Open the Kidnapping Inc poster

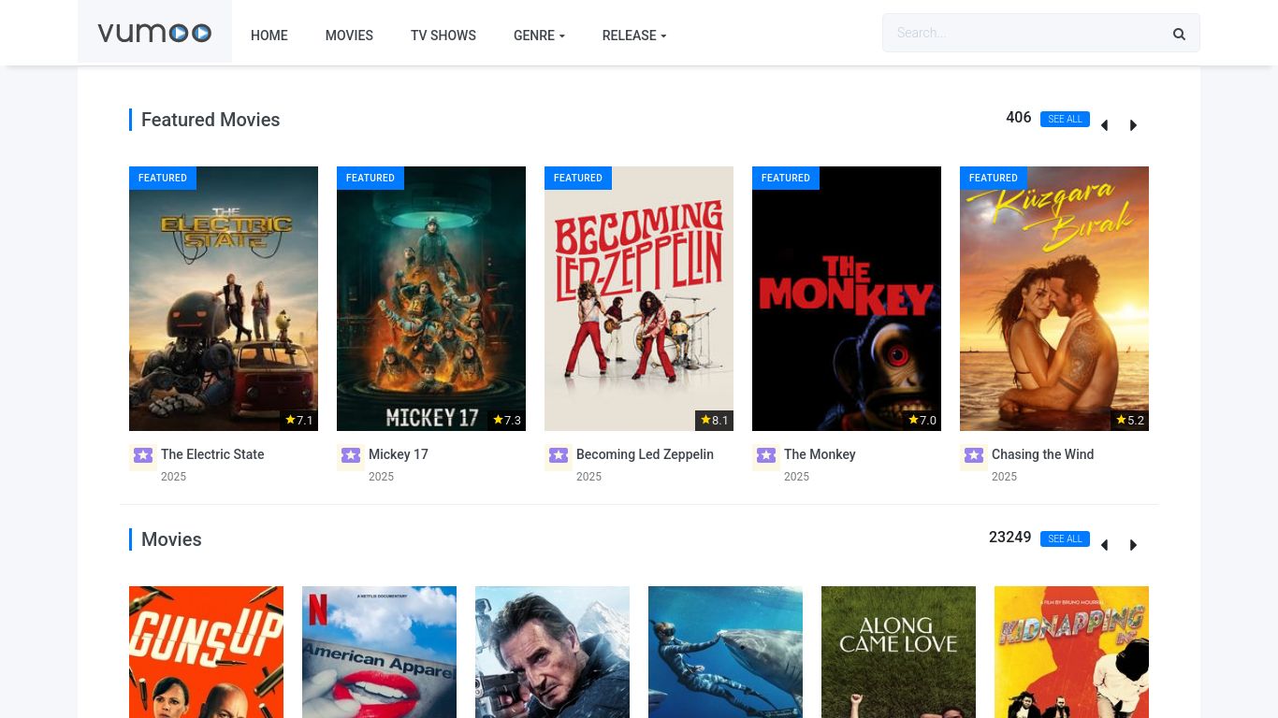coord(1071,652)
